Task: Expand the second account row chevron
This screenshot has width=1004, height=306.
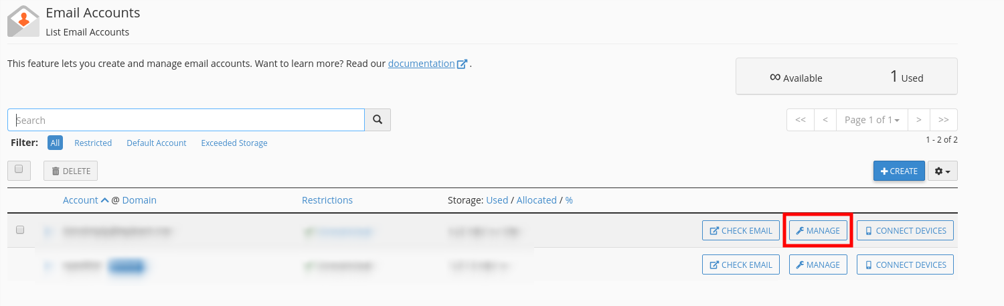Action: (47, 265)
